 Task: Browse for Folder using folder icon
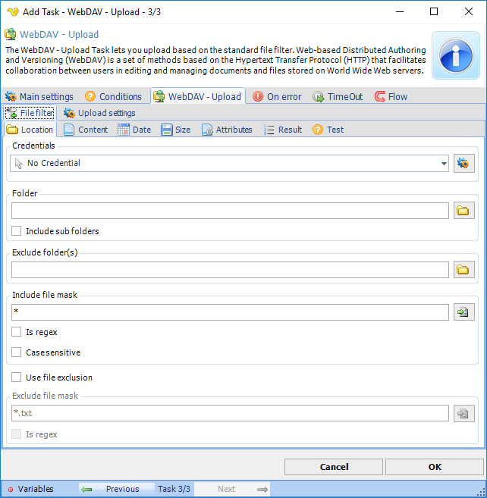click(463, 211)
